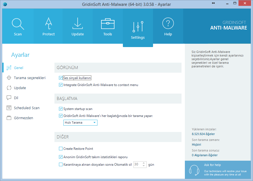This screenshot has height=181, width=253.
Task: Click Son tarama sonucu label
Action: [x=206, y=150]
